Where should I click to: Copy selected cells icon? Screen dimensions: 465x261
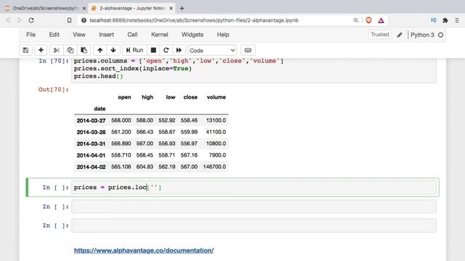(x=70, y=50)
